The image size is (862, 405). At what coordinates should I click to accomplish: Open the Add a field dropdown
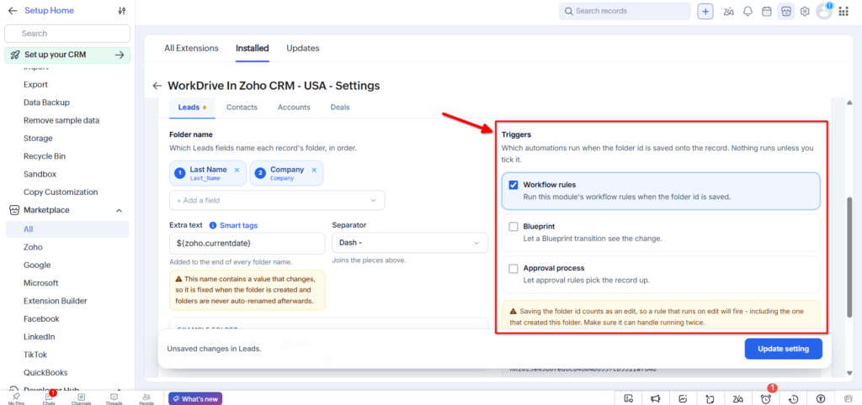coord(277,200)
